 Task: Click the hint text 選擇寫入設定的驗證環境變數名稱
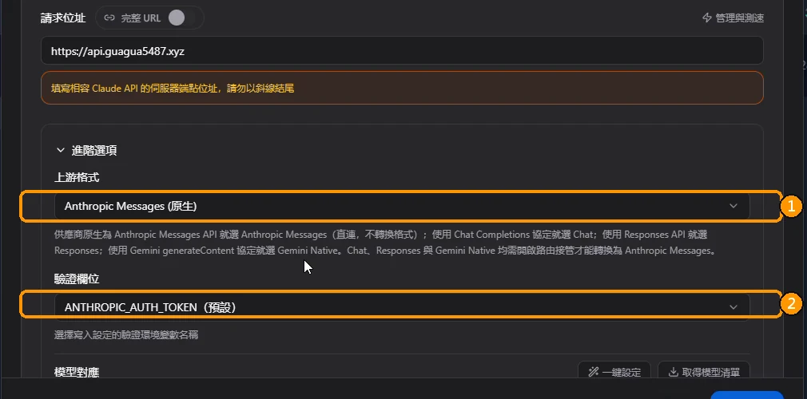point(126,335)
